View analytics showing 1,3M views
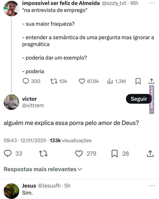Image resolution: width=159 pixels, height=199 pixels. pyautogui.click(x=110, y=81)
